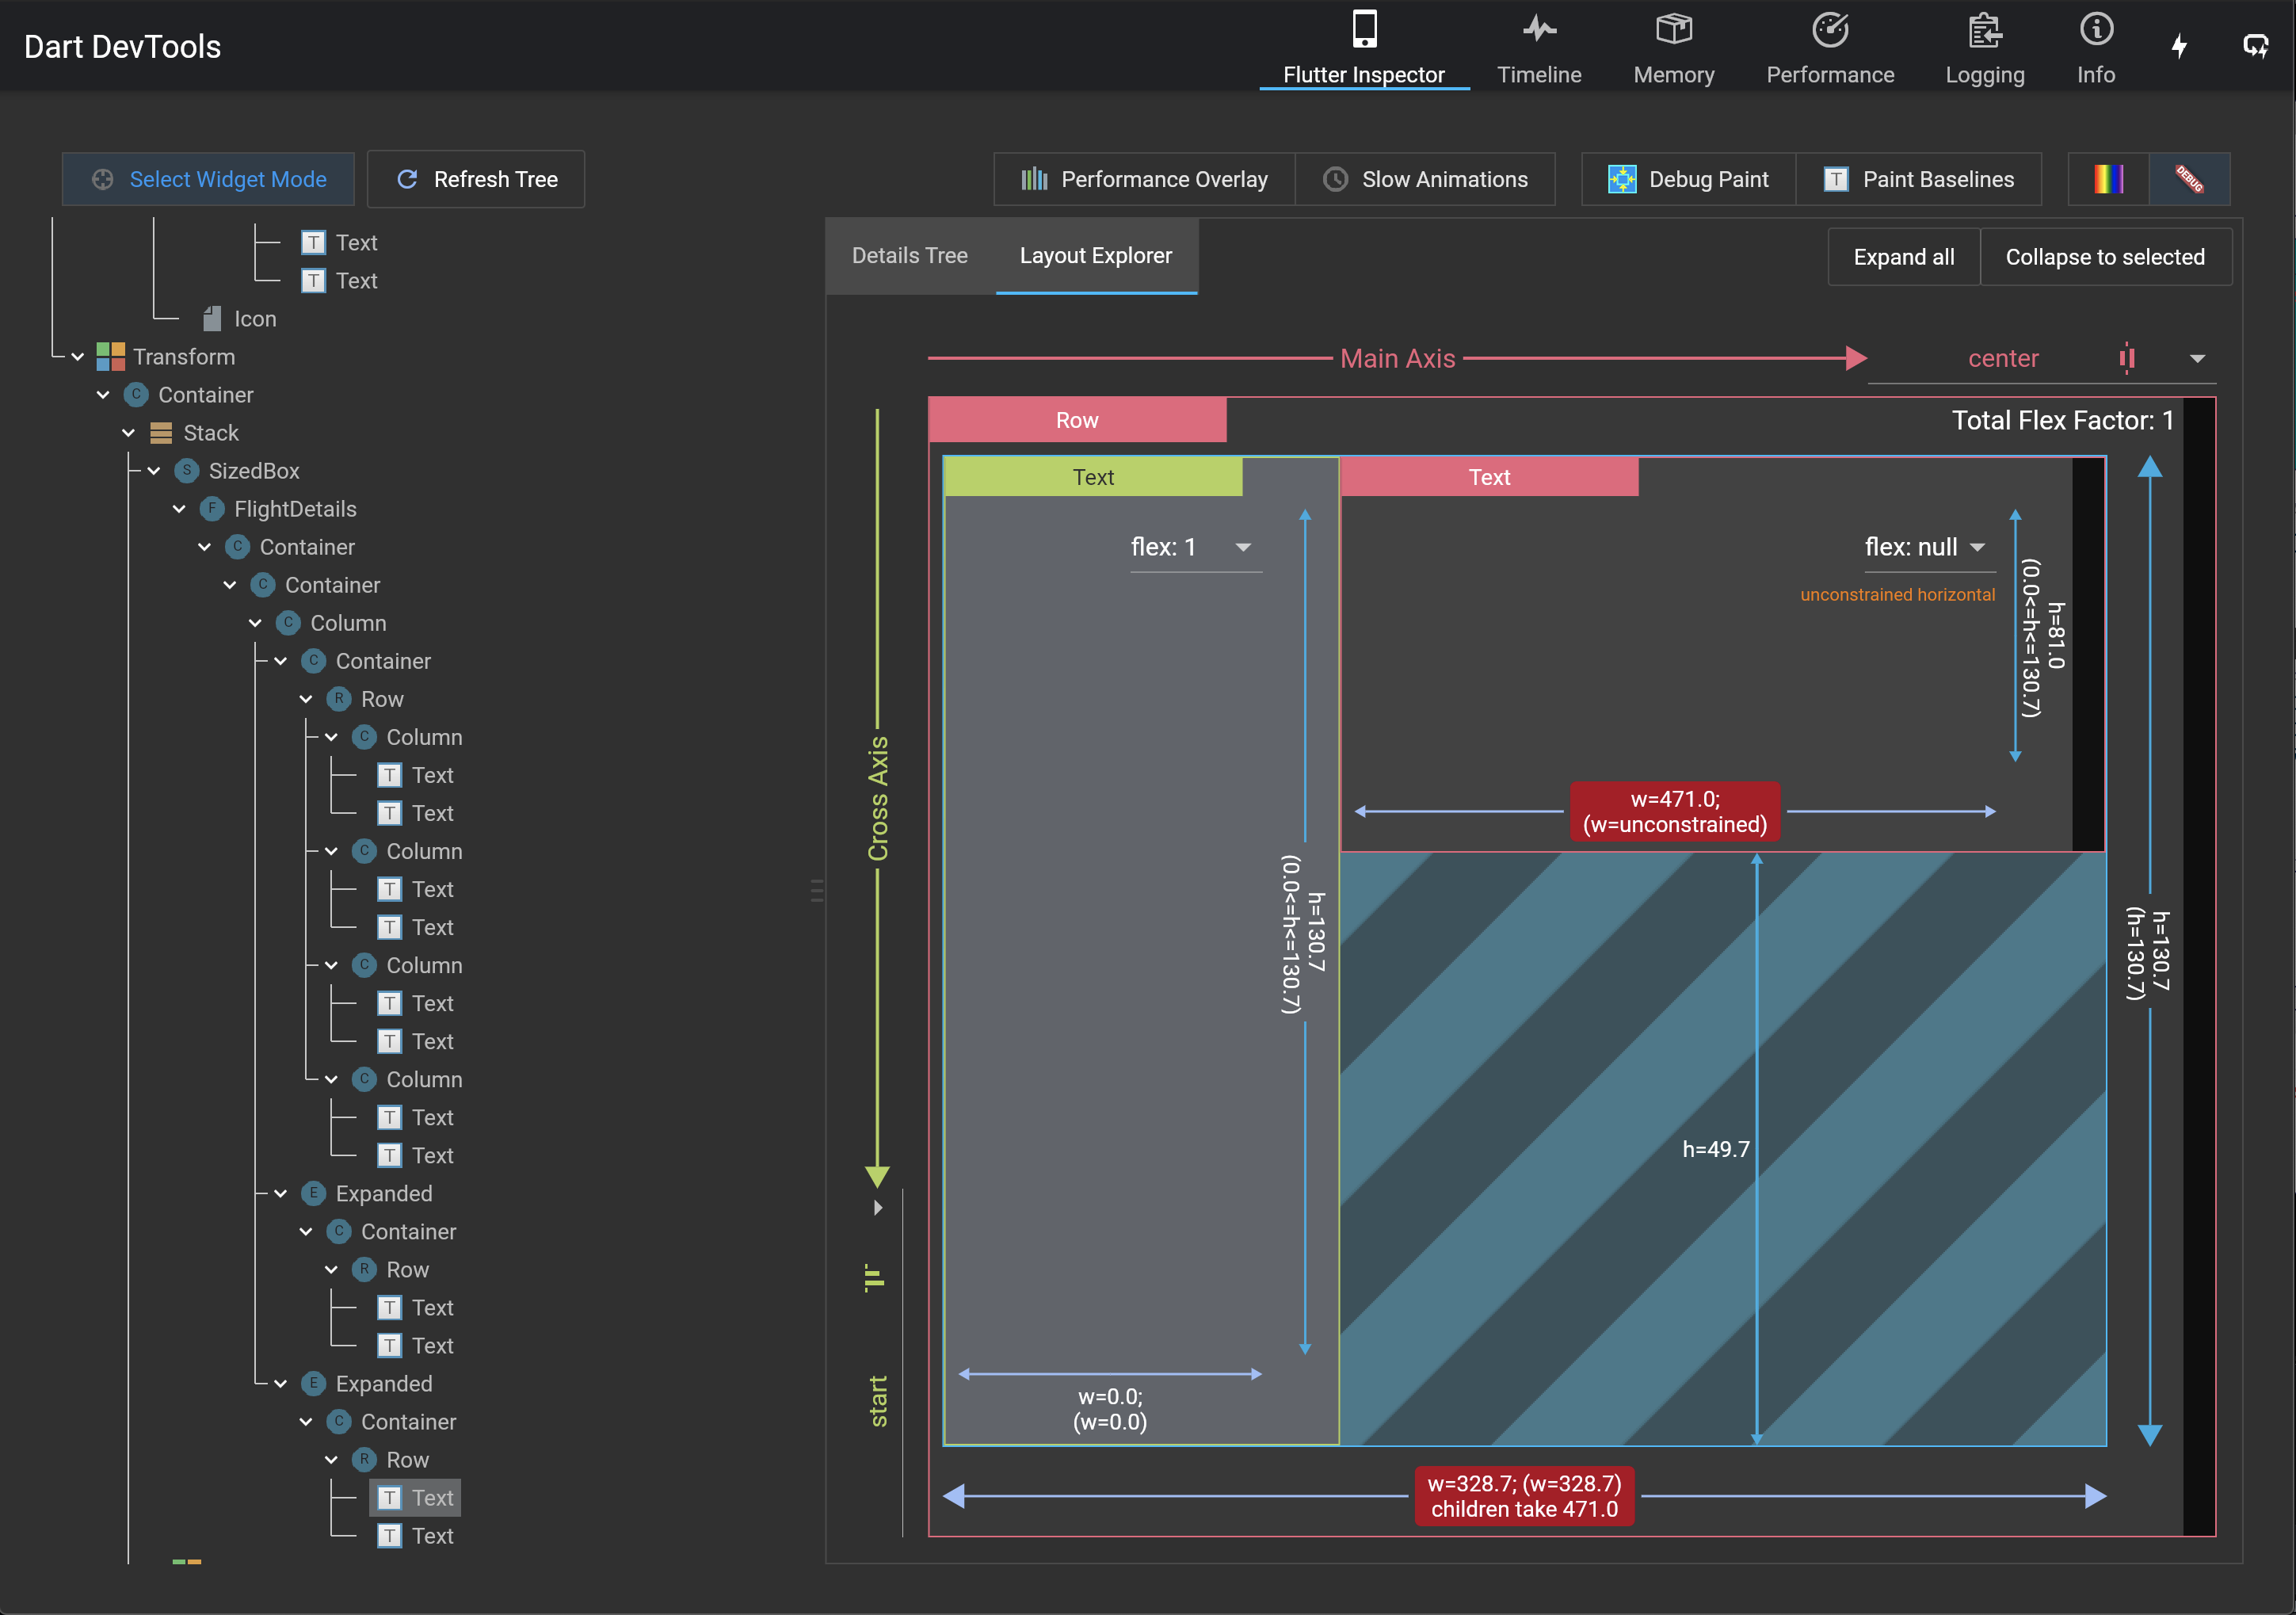Click the lightning bolt icon in the top bar
The height and width of the screenshot is (1615, 2296).
click(x=2180, y=45)
